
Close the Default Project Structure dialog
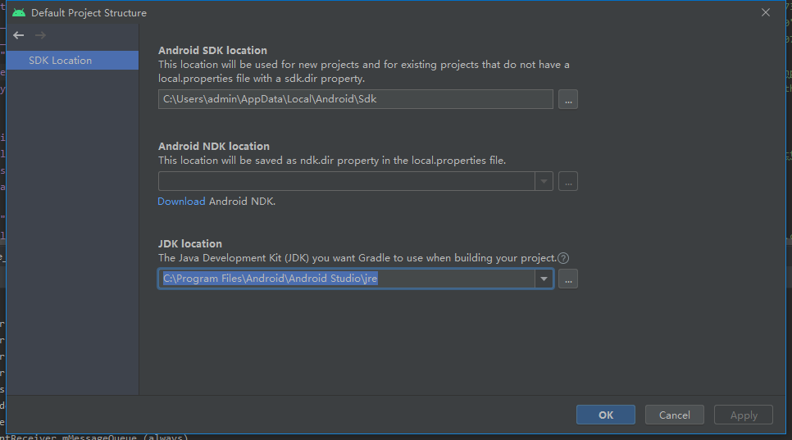coord(766,12)
